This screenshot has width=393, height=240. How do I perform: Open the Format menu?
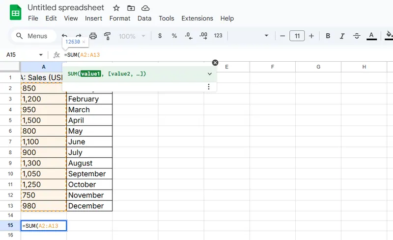click(120, 18)
